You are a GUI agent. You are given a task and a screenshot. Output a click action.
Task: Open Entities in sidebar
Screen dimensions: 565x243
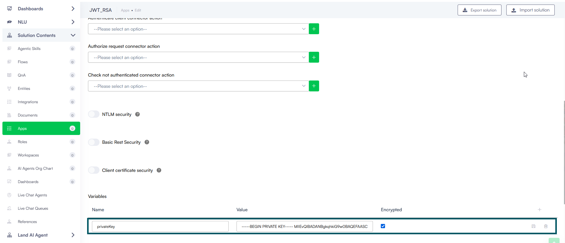[41, 88]
